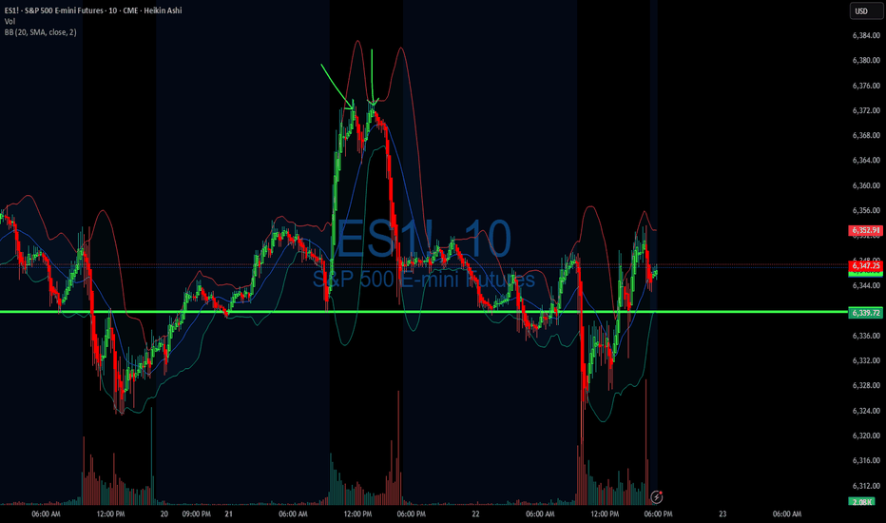The image size is (886, 523).
Task: Click the 2.08K volume label
Action: (x=861, y=501)
